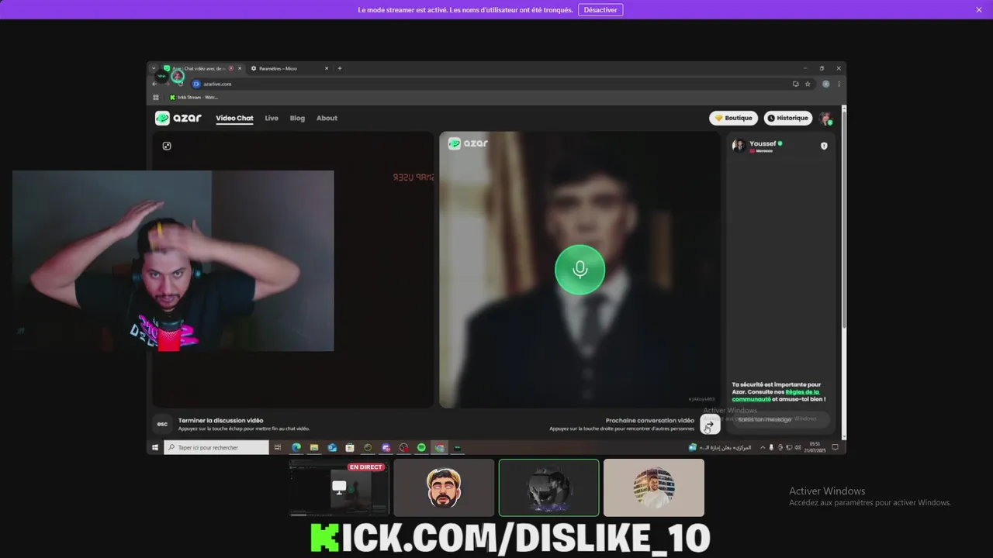Click the Saisis ton message field
Viewport: 993px width, 558px height.
point(780,419)
